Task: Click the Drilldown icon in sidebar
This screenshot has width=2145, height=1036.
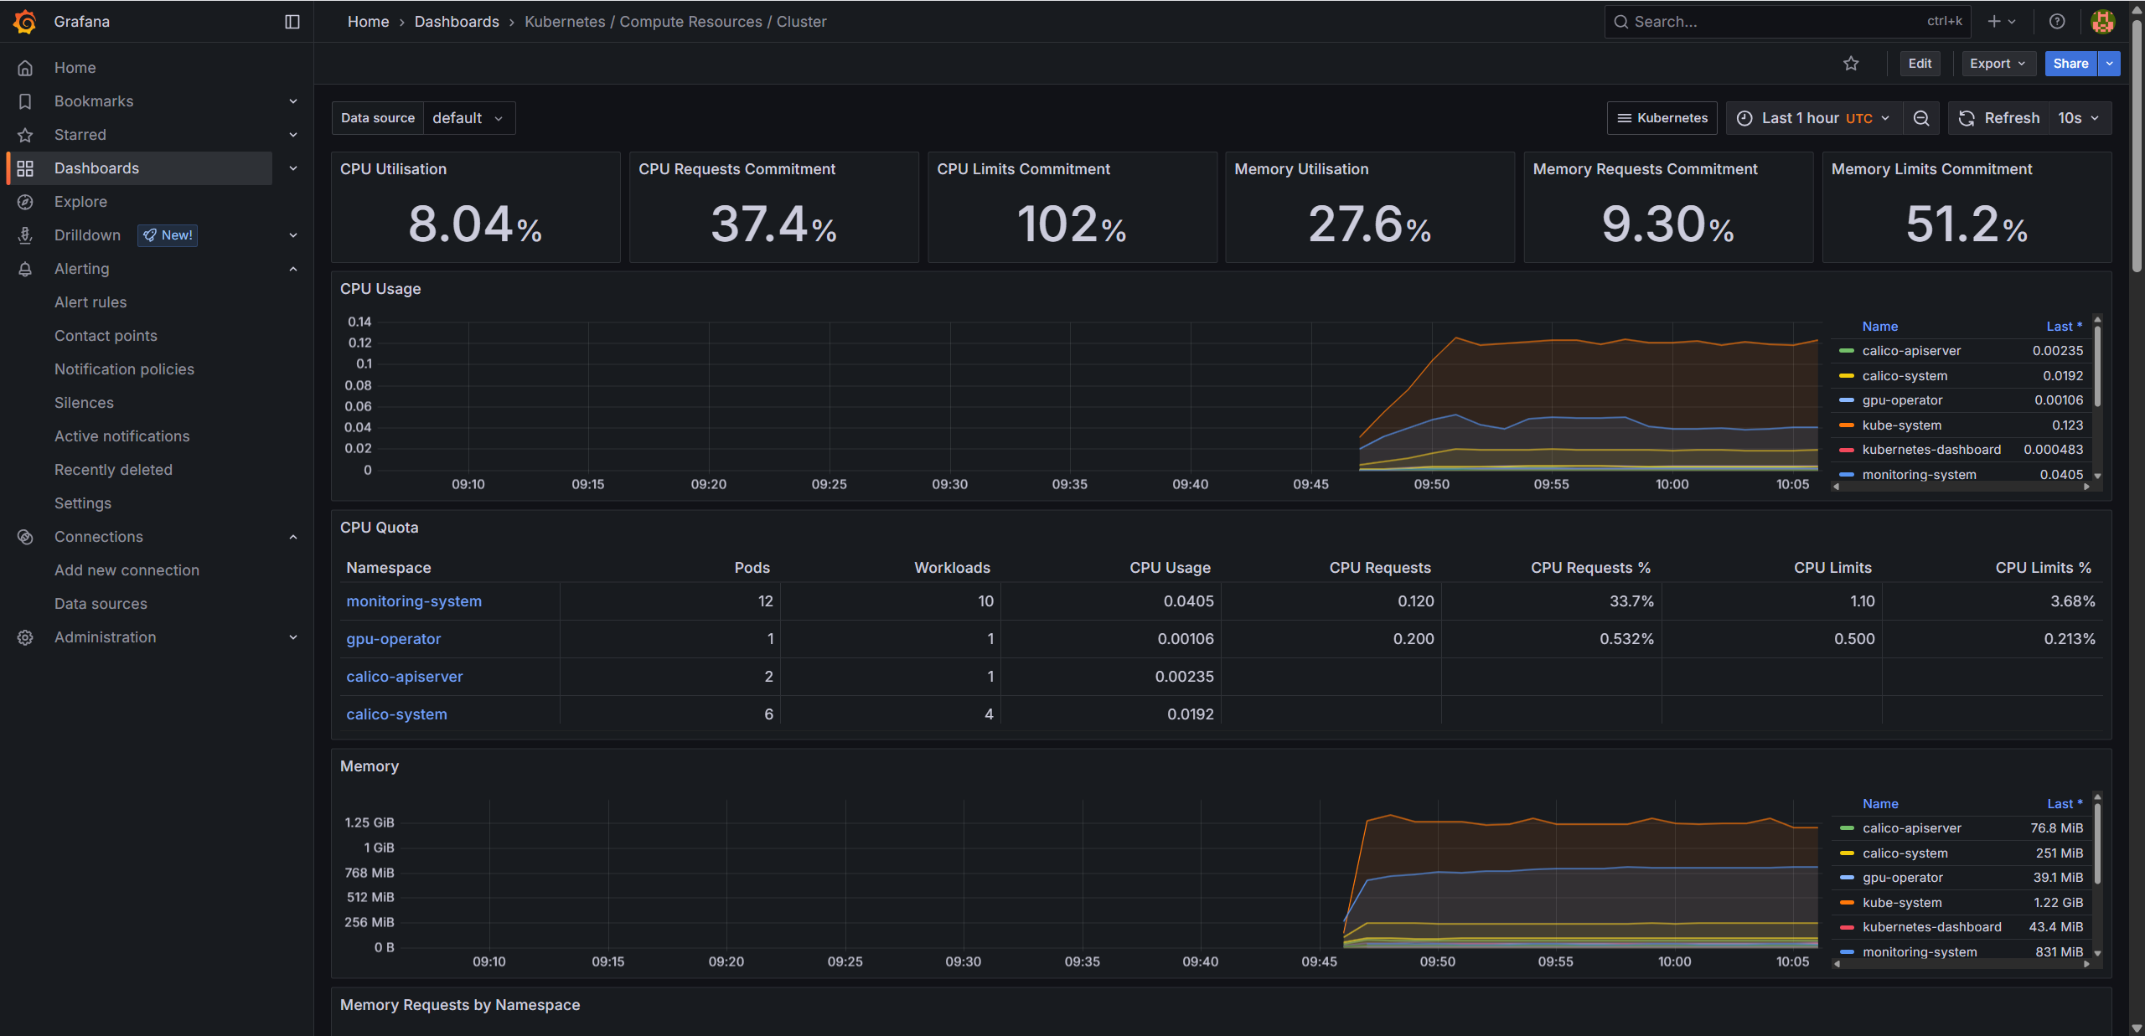Action: tap(25, 235)
